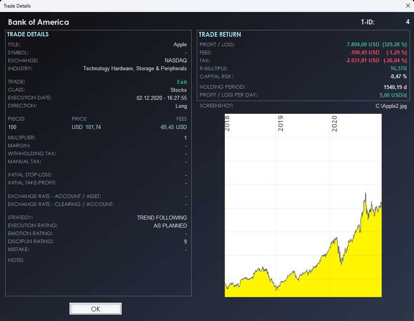The width and height of the screenshot is (414, 321).
Task: Click the profit percentage (329,28 %)
Action: (394, 44)
